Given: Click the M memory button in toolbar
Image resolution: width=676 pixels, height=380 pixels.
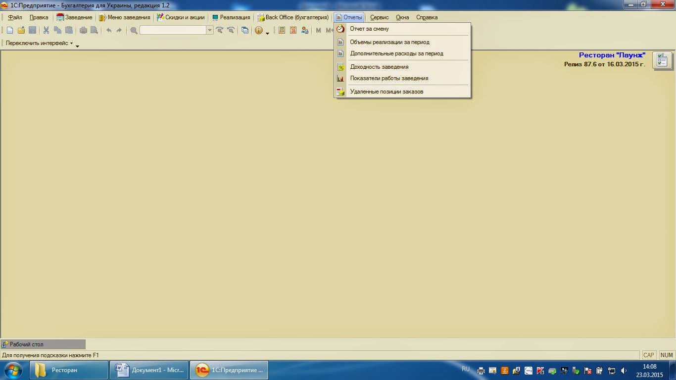Looking at the screenshot, I should pos(318,30).
